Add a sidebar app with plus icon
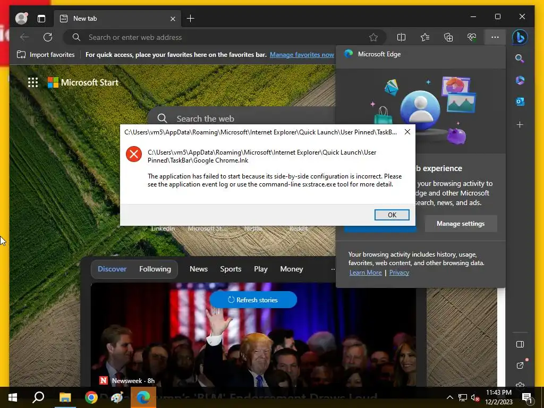 (x=520, y=124)
